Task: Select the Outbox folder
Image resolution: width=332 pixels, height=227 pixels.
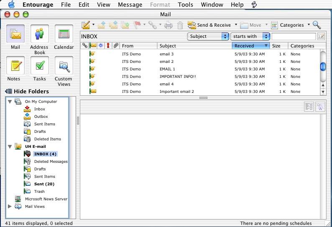Action: tap(41, 117)
